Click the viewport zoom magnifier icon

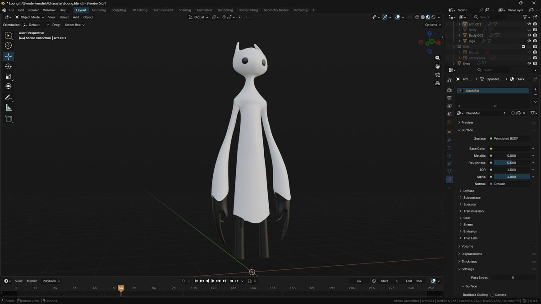[437, 58]
